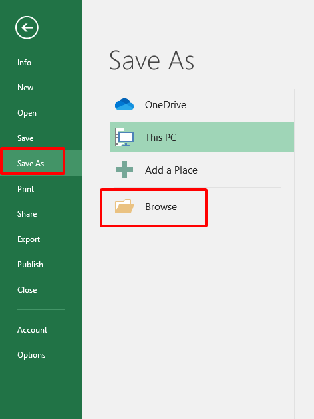Click the Add a Place label
Image resolution: width=314 pixels, height=419 pixels.
[171, 170]
